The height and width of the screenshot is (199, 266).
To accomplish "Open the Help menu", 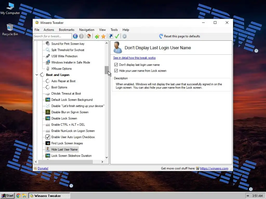I will [126, 30].
